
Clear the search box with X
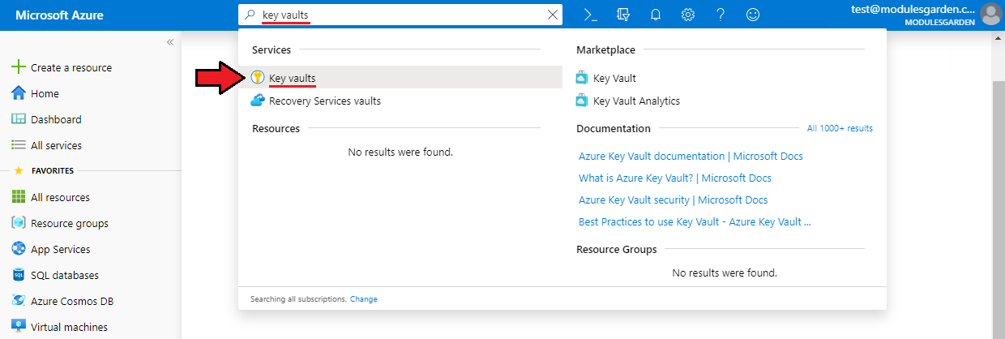tap(554, 15)
